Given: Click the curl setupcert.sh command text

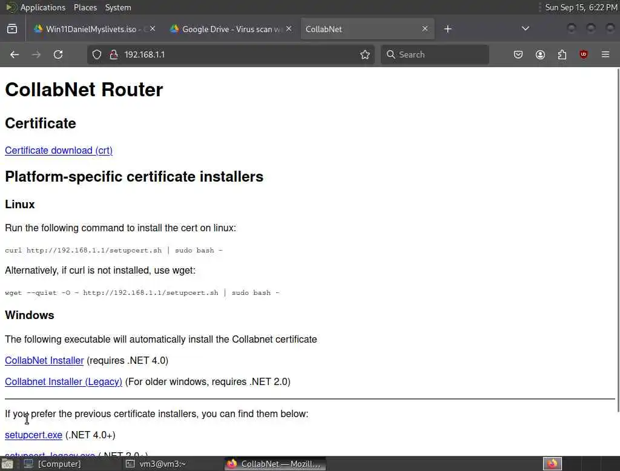Looking at the screenshot, I should (113, 250).
